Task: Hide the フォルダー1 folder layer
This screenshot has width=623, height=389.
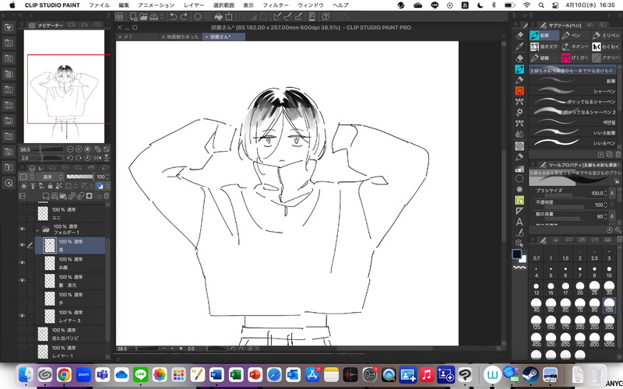Action: (22, 229)
